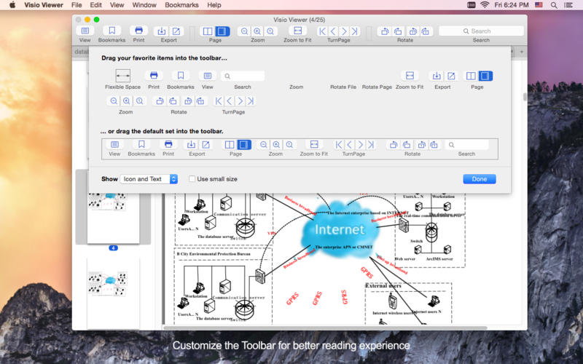Click the Zoom to Fit toolbar icon
This screenshot has height=364, width=583.
pos(295,31)
